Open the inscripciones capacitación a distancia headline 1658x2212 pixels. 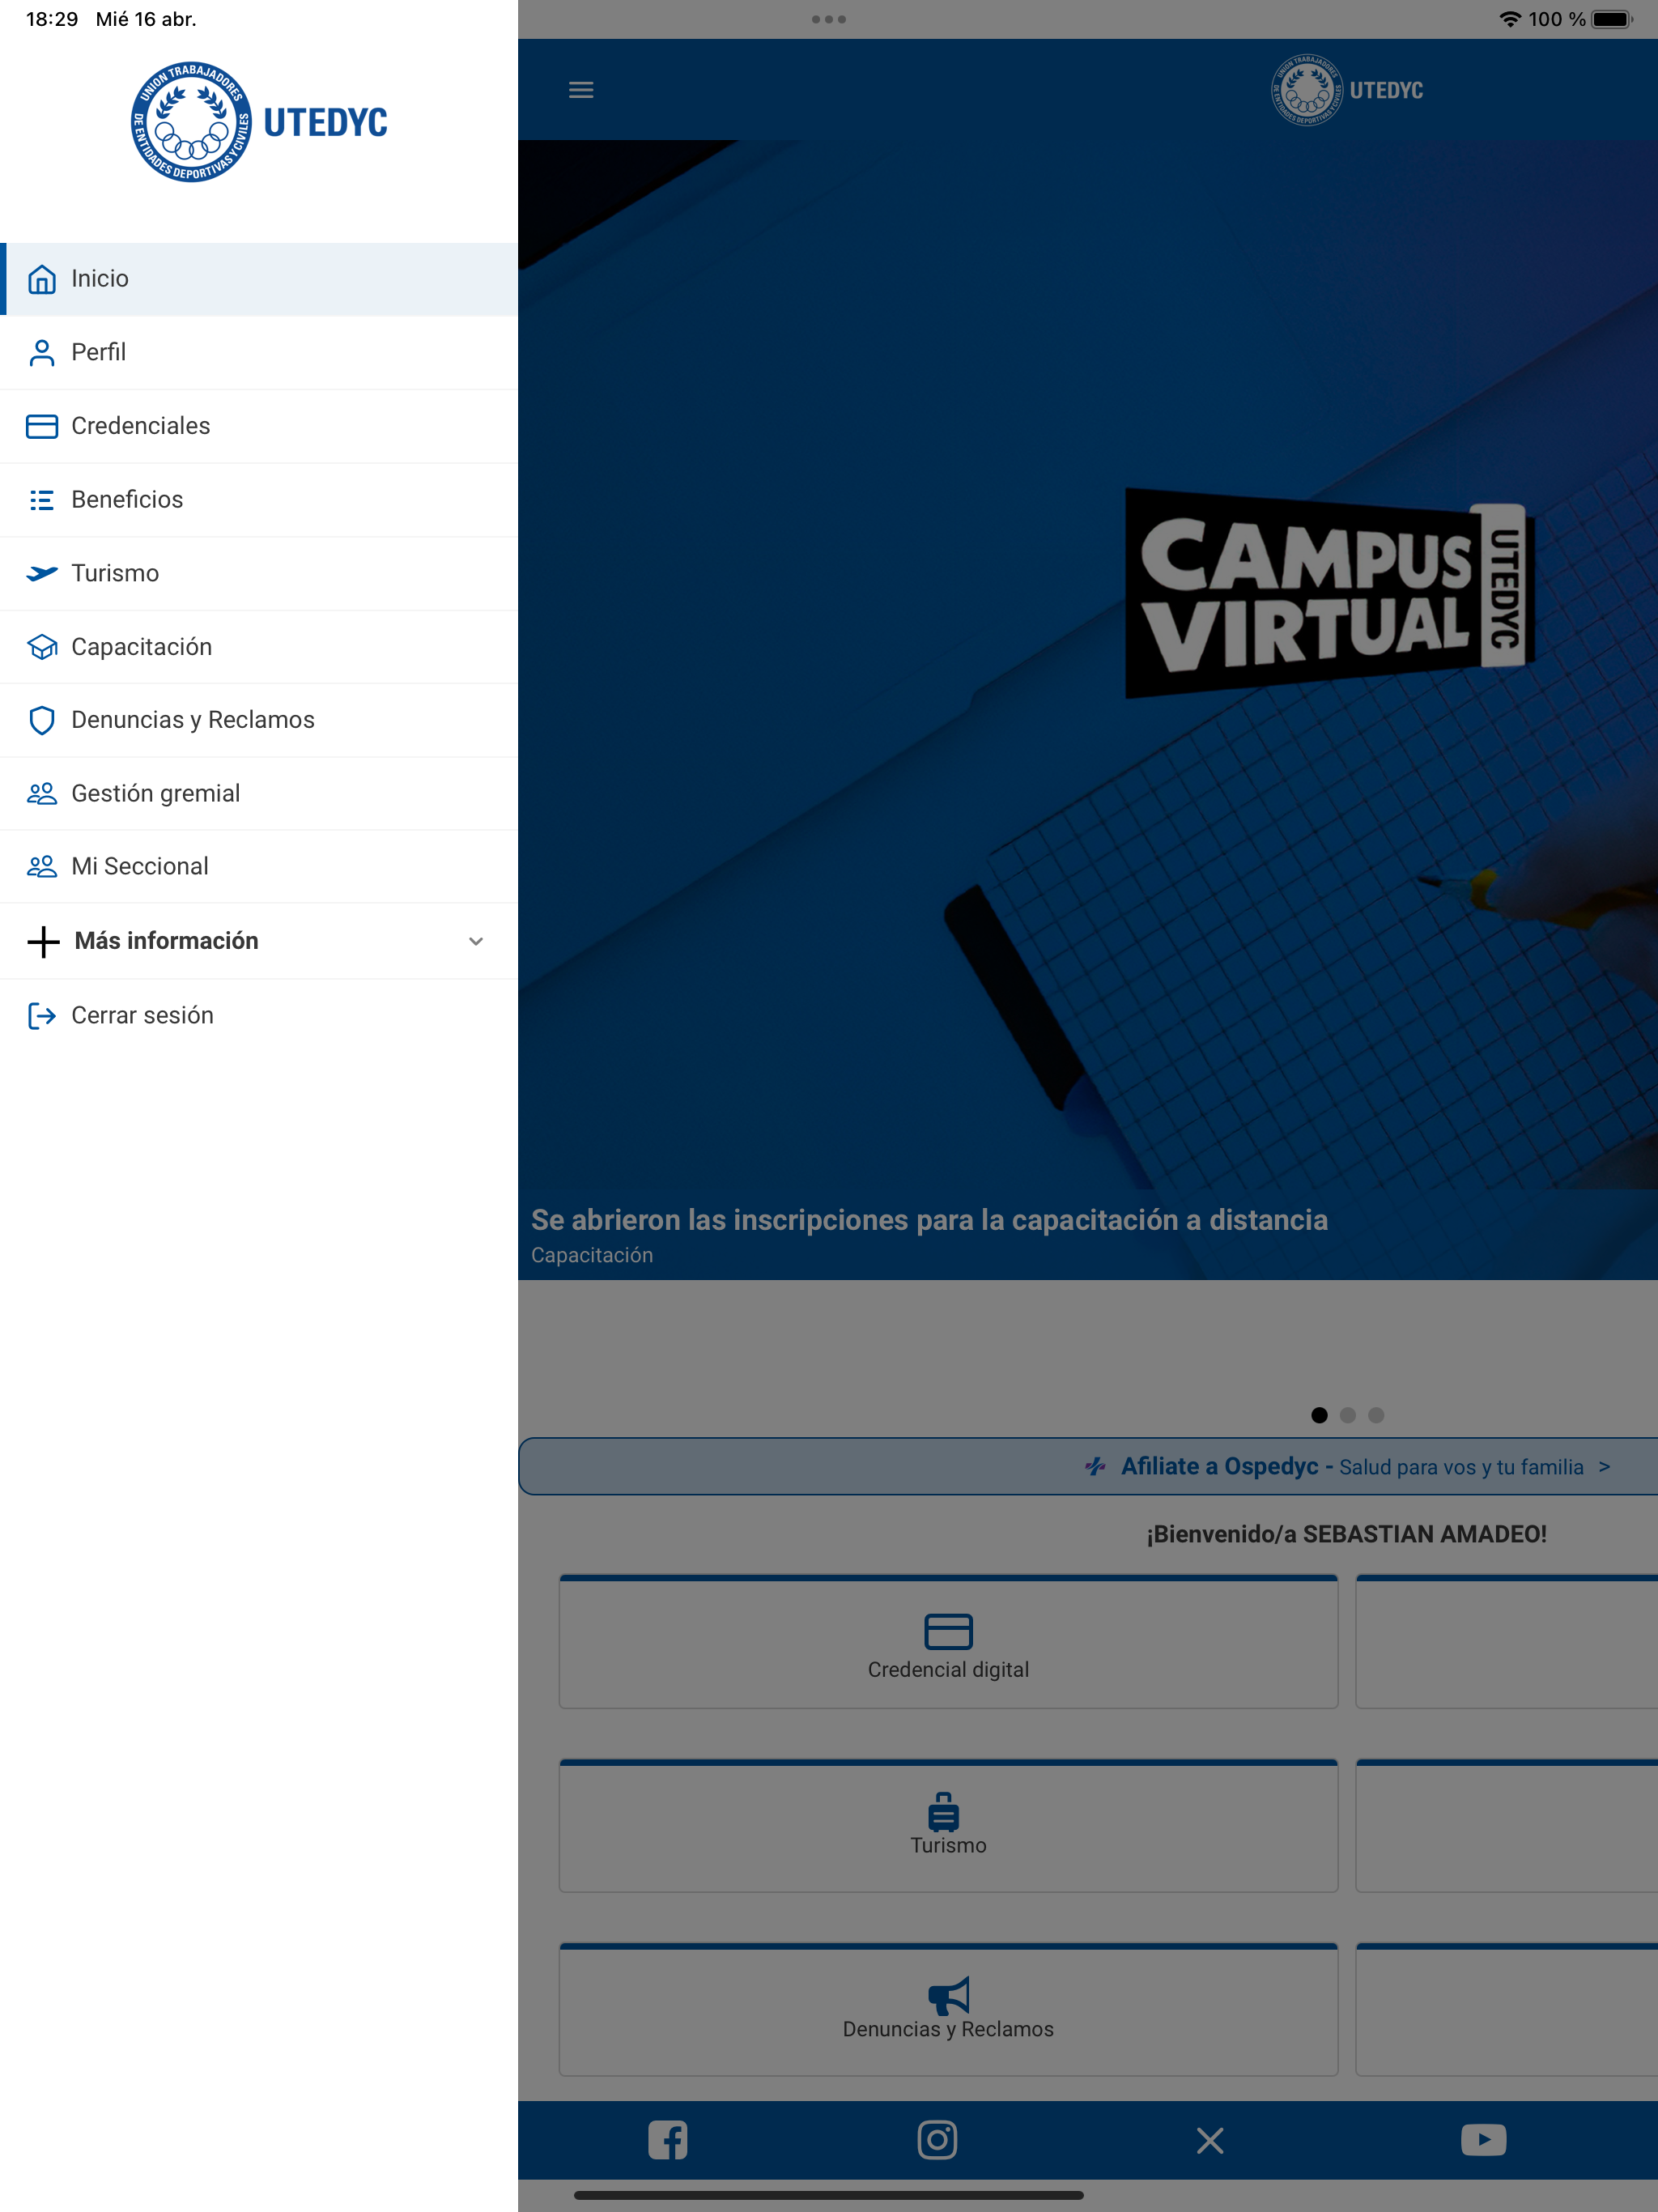coord(929,1220)
